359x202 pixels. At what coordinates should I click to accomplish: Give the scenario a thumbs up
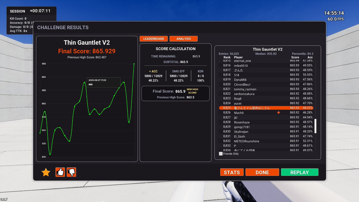60,172
